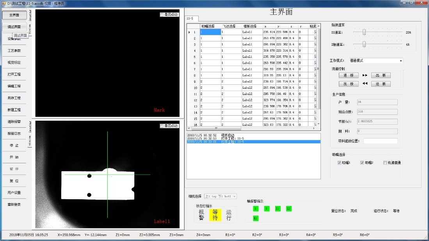Image resolution: width=429 pixels, height=241 pixels.
Task: Click the 吸料起始位置 input field
Action: (x=380, y=141)
